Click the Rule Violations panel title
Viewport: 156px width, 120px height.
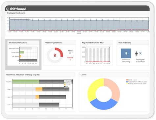click(125, 43)
